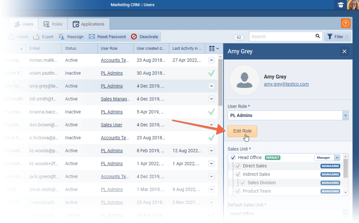Close the Amy Grey side panel

point(344,51)
